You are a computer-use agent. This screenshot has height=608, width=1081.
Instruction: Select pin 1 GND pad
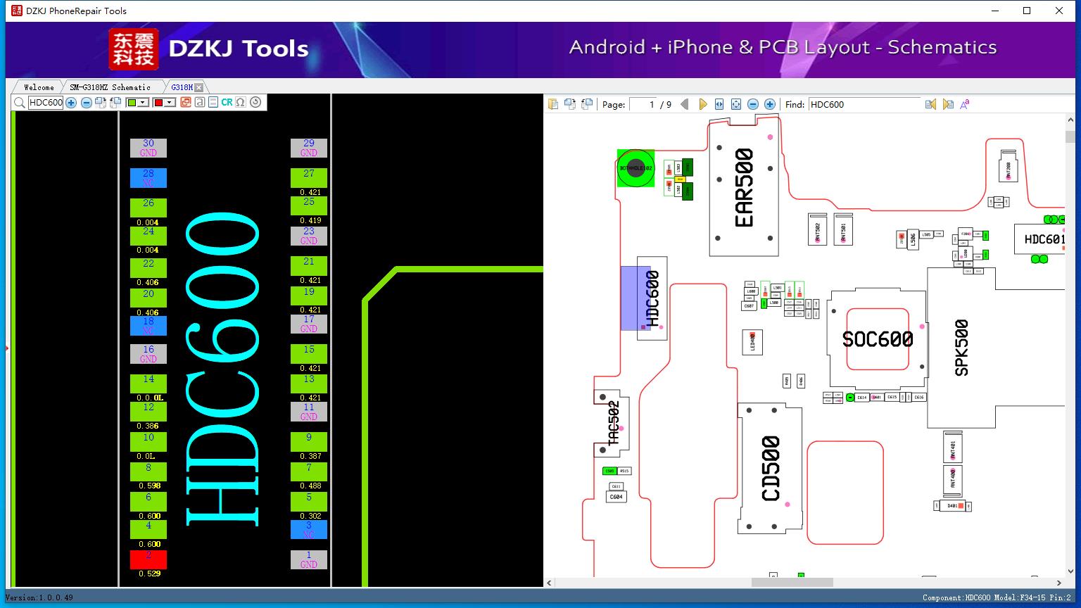tap(309, 559)
